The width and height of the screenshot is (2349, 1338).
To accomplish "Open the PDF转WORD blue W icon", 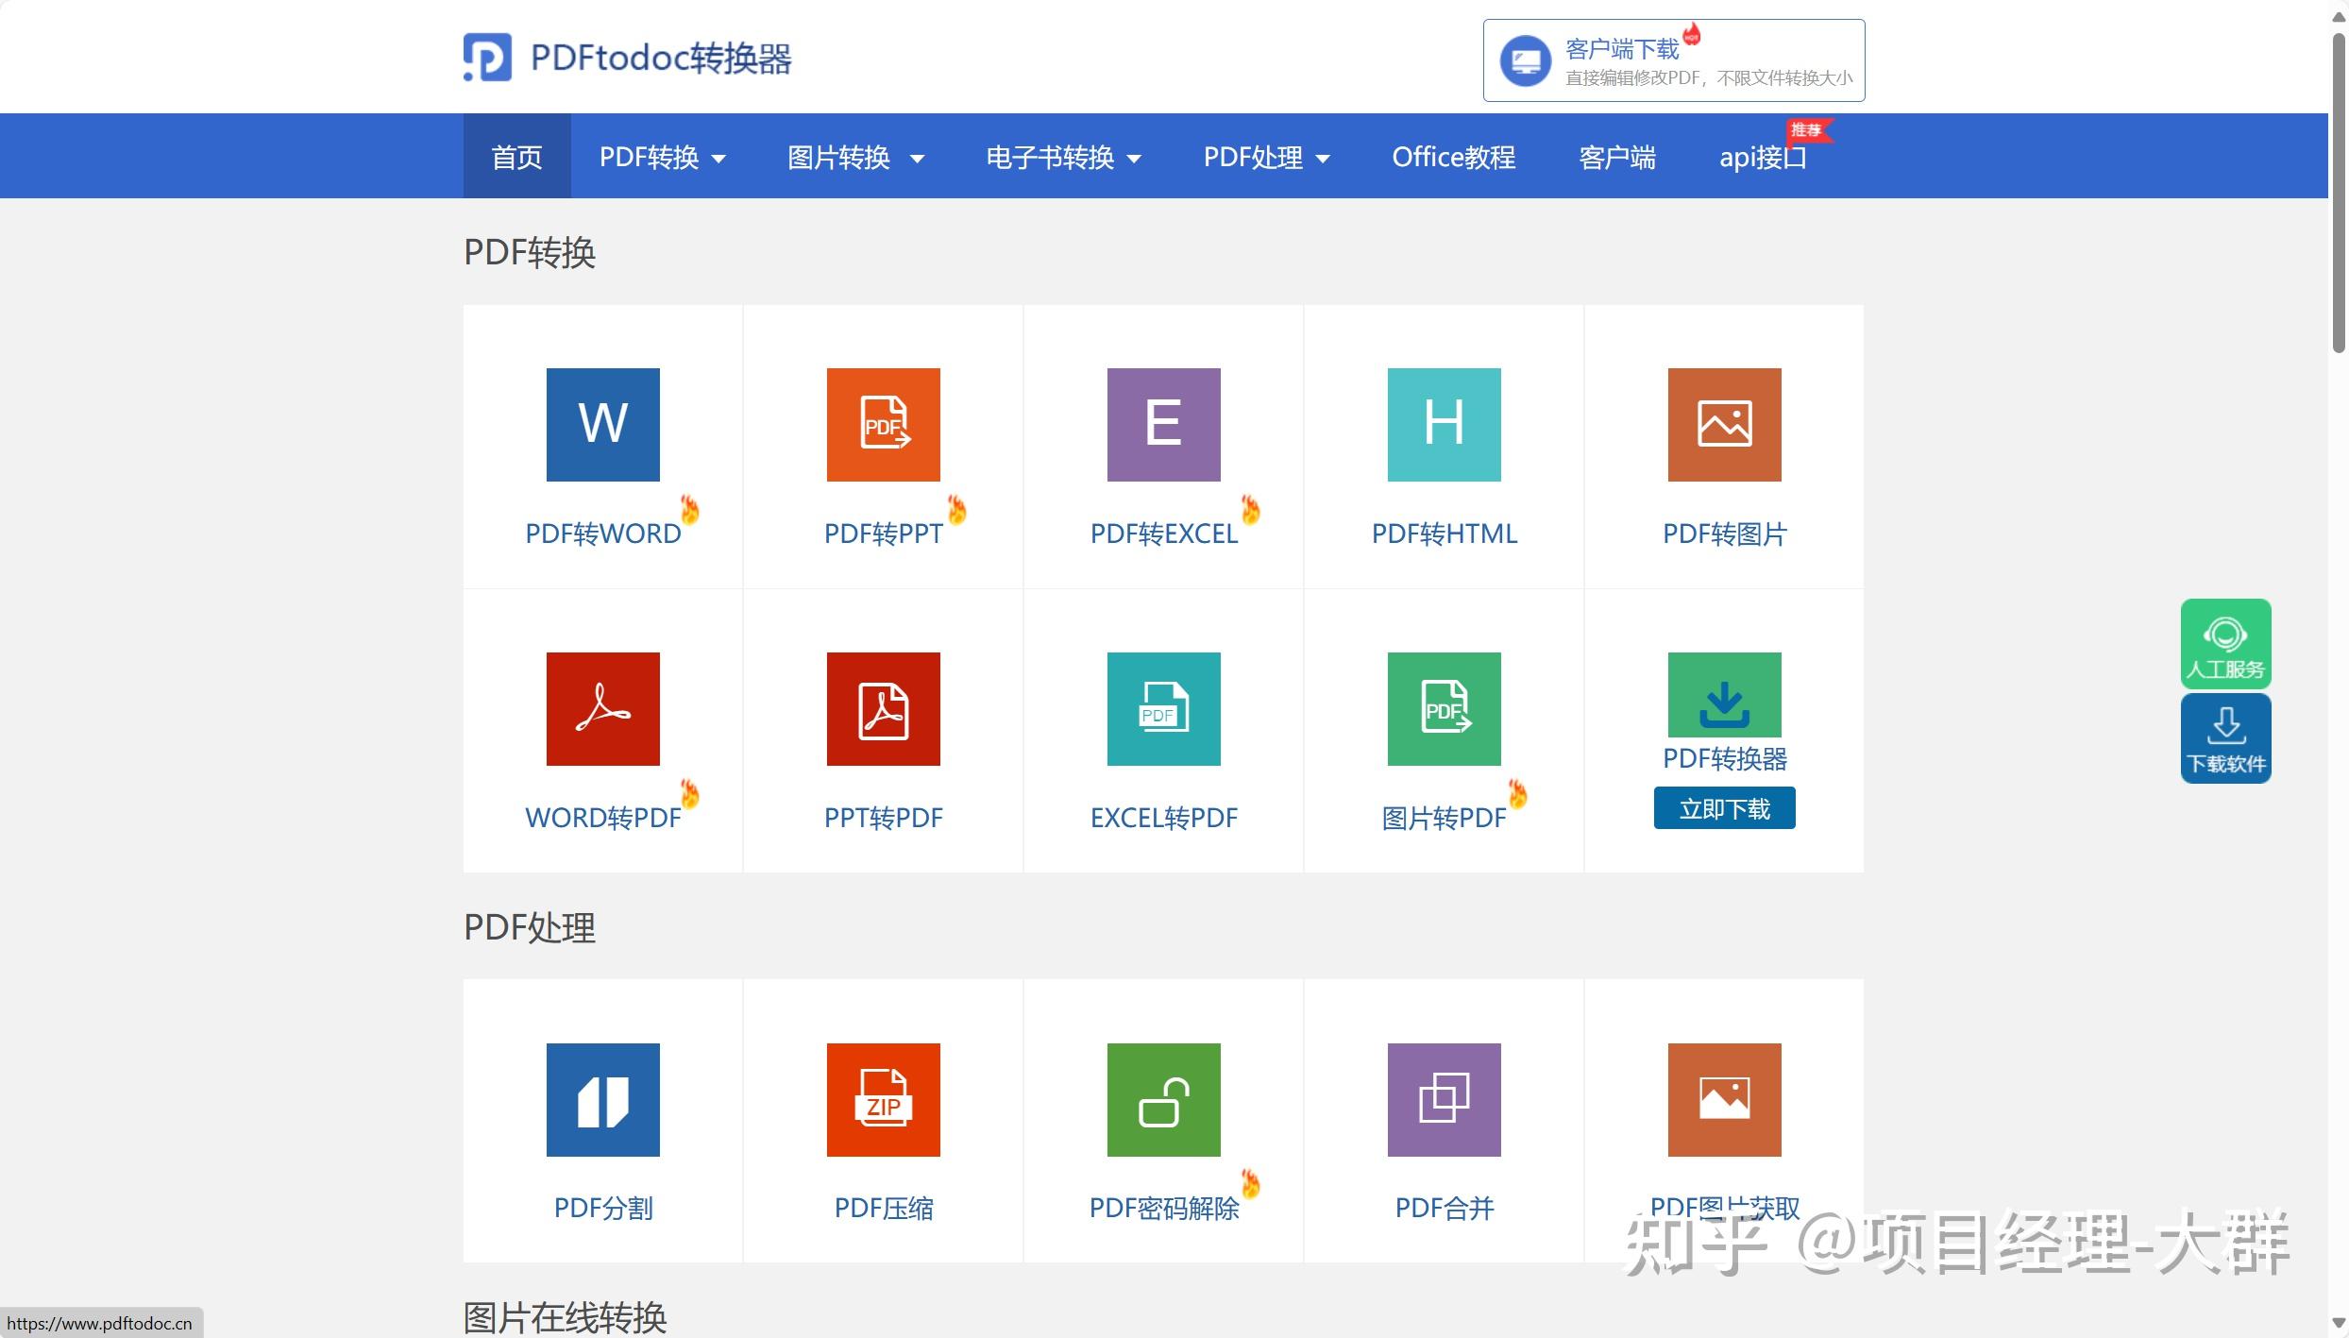I will pyautogui.click(x=602, y=424).
